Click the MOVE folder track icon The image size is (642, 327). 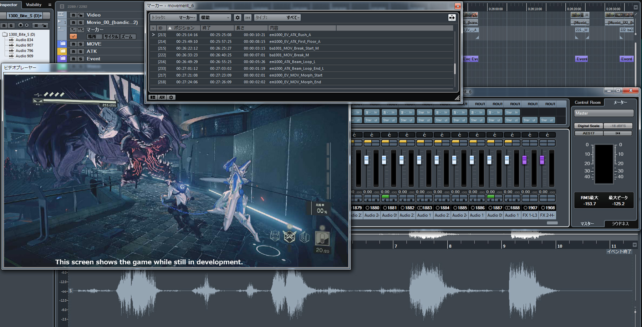(63, 44)
